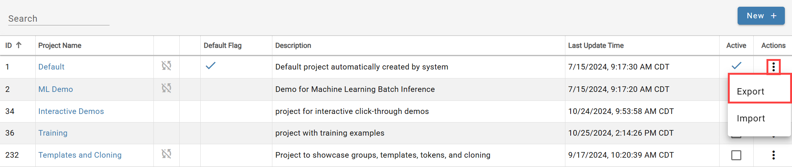Click sync-disabled icon for Templates and Cloning
Screen dimensions: 792x167
(167, 154)
